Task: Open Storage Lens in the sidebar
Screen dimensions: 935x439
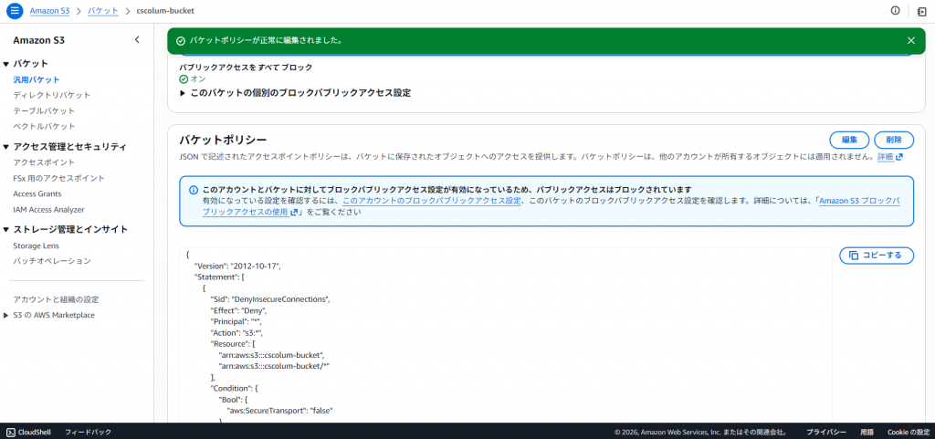Action: [x=36, y=246]
